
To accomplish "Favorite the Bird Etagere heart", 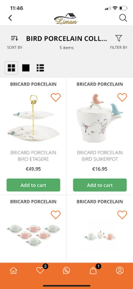I will click(x=55, y=97).
